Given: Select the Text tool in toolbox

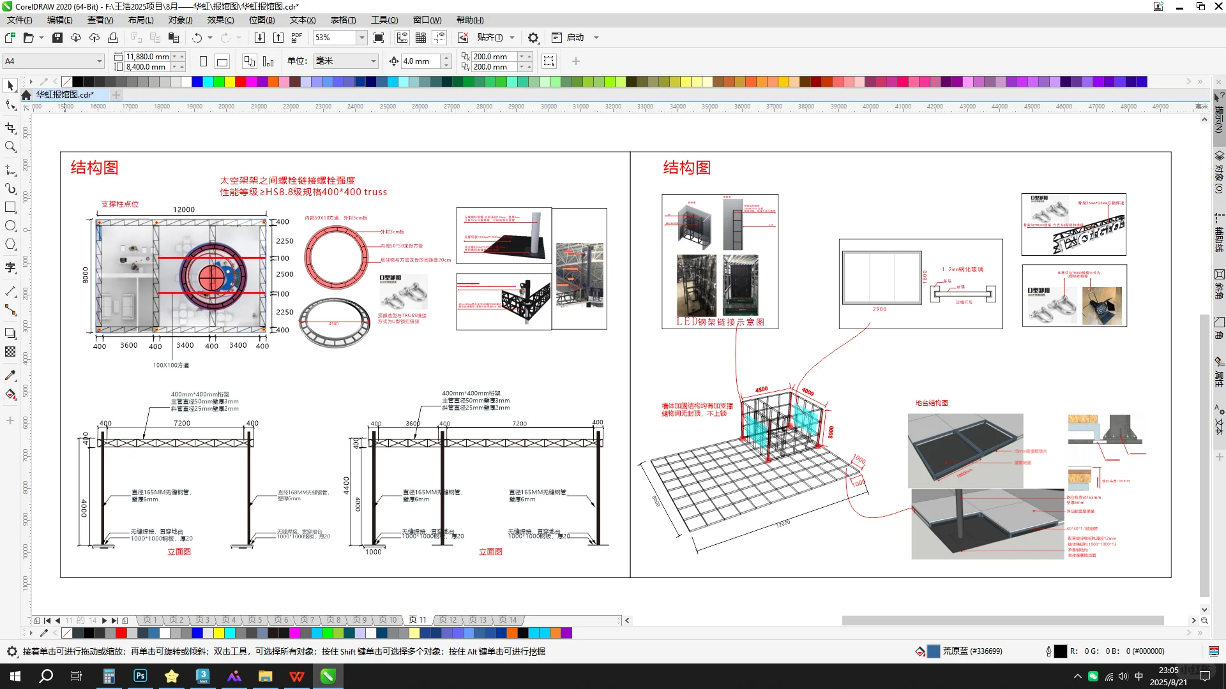Looking at the screenshot, I should [10, 267].
